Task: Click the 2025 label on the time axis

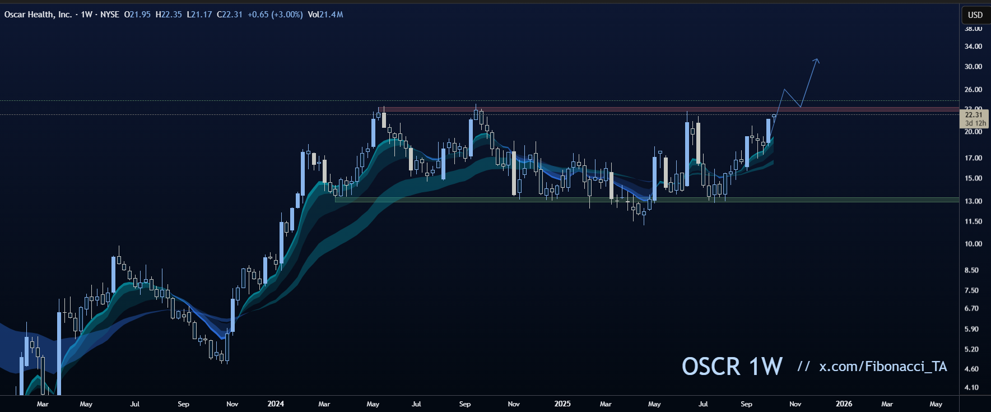Action: pos(562,404)
